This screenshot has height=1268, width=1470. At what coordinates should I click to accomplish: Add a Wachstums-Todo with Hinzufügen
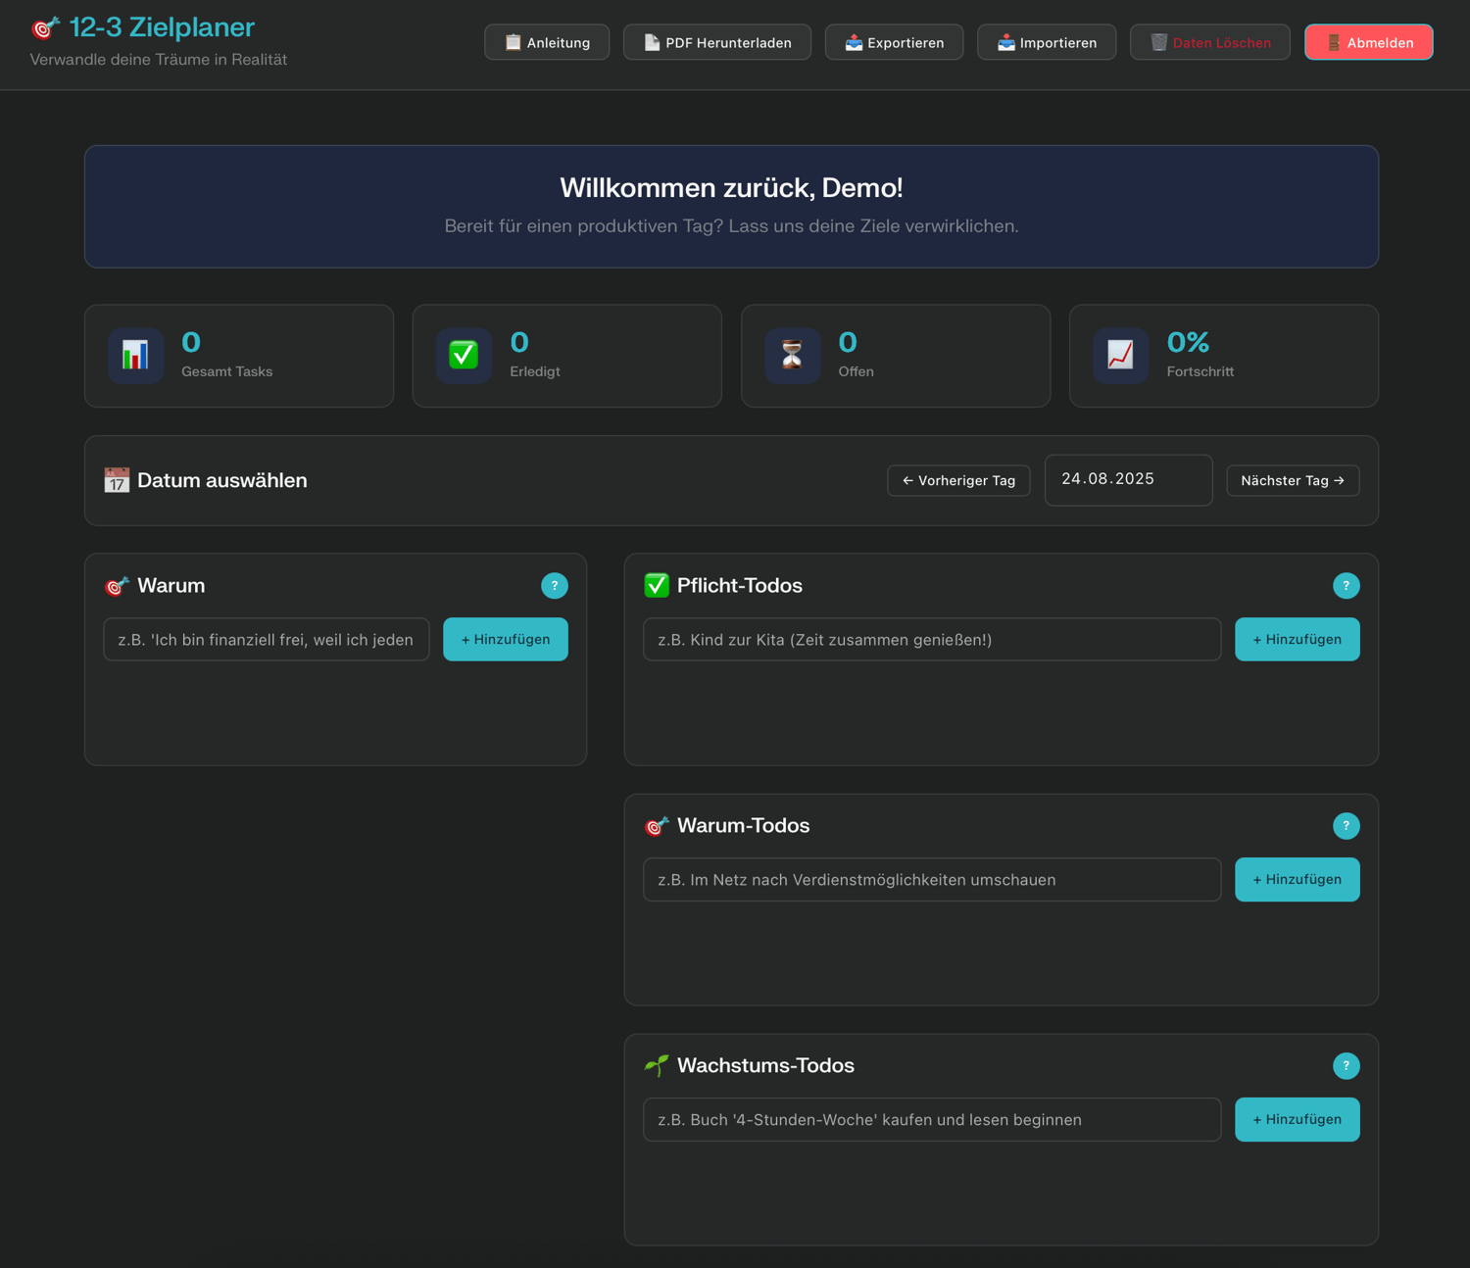click(x=1298, y=1119)
